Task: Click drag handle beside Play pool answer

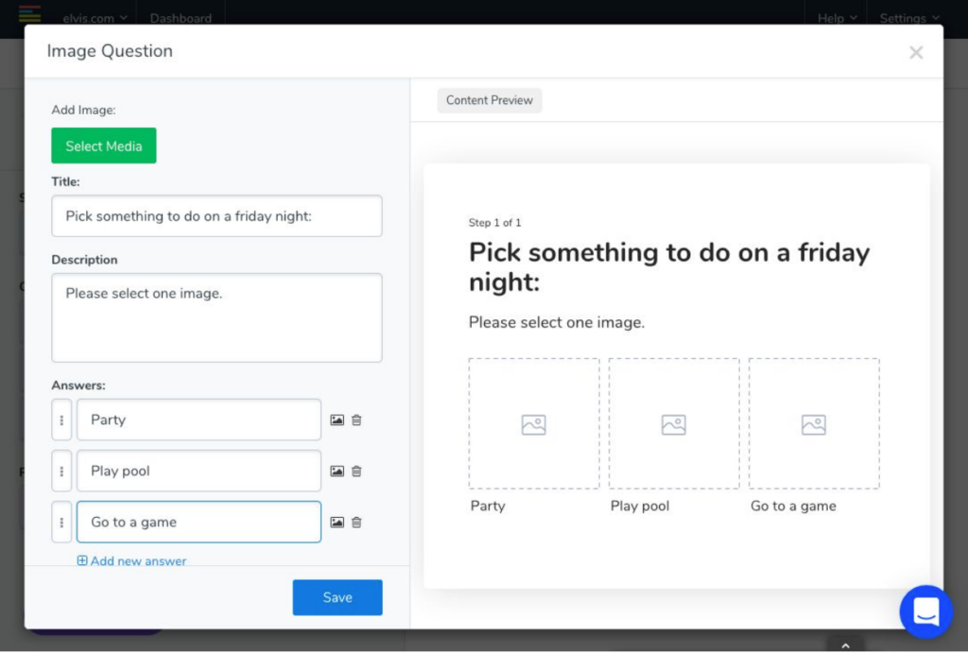Action: click(x=61, y=472)
